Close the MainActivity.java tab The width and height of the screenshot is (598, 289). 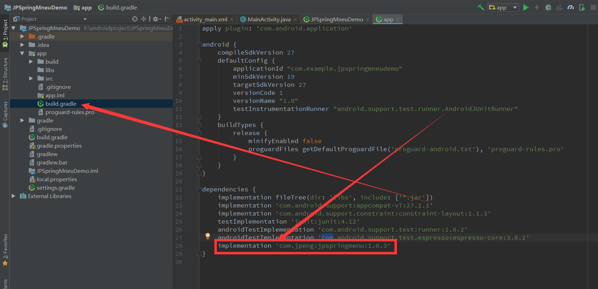coord(295,20)
